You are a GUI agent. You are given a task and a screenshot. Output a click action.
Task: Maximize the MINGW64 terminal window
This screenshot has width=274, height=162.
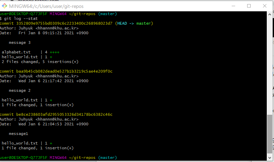249,6
